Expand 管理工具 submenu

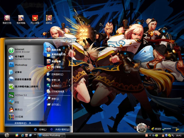[x=58, y=80]
